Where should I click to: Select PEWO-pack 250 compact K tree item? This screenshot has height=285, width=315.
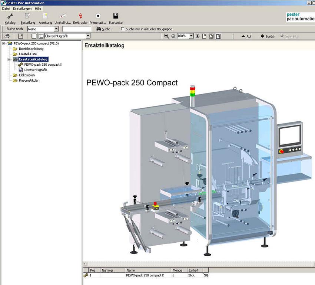click(43, 65)
